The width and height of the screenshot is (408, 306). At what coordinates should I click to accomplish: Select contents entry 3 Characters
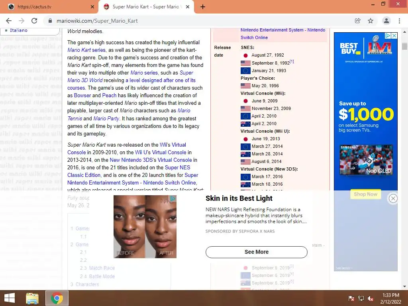[x=84, y=284]
